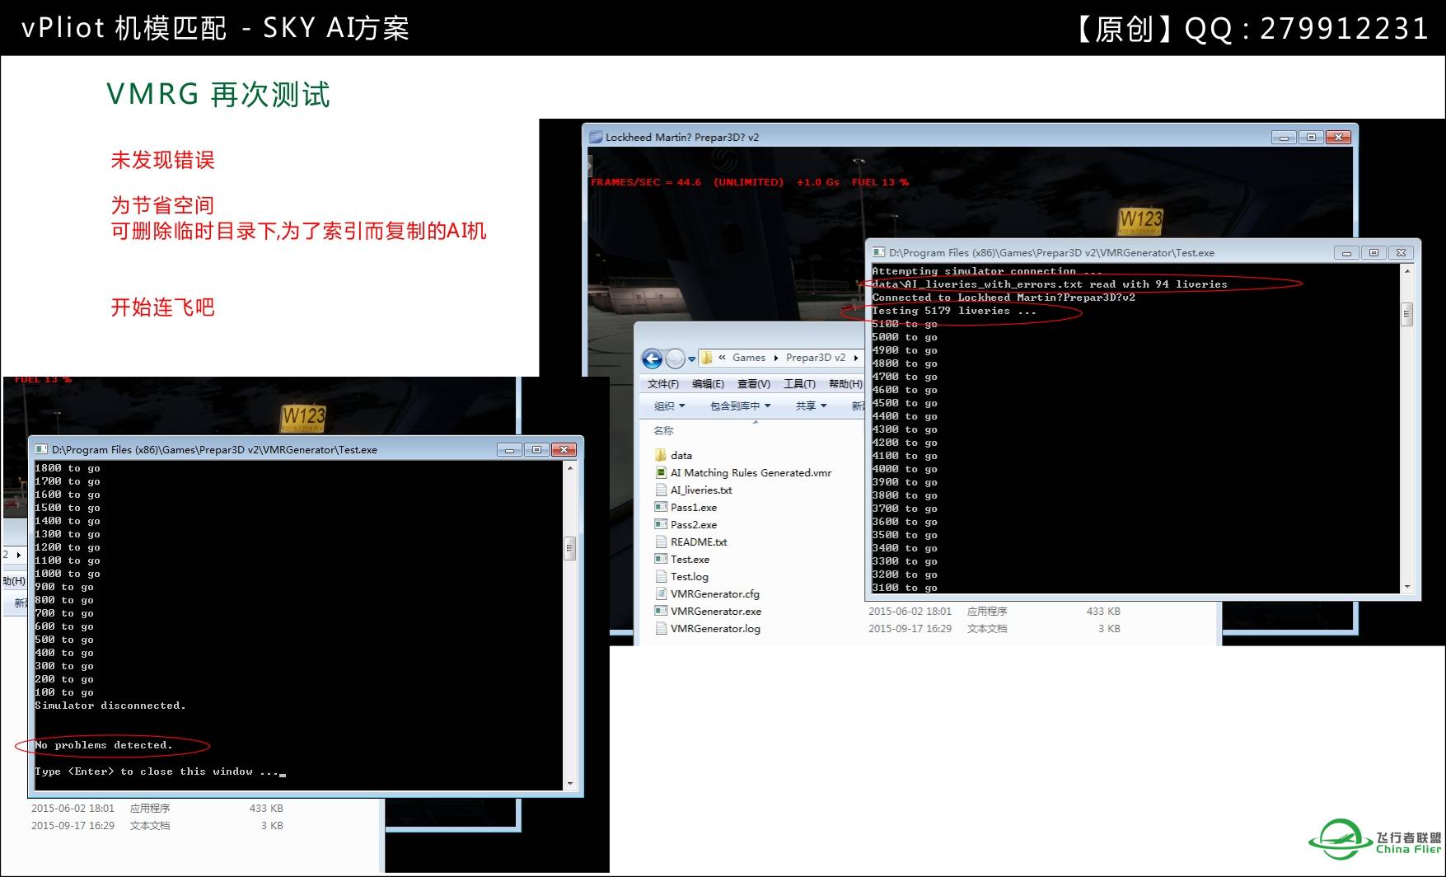
Task: Open 查看(V) menu in Explorer
Action: (x=753, y=384)
